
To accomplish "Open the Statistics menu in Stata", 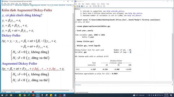I will (94, 4).
